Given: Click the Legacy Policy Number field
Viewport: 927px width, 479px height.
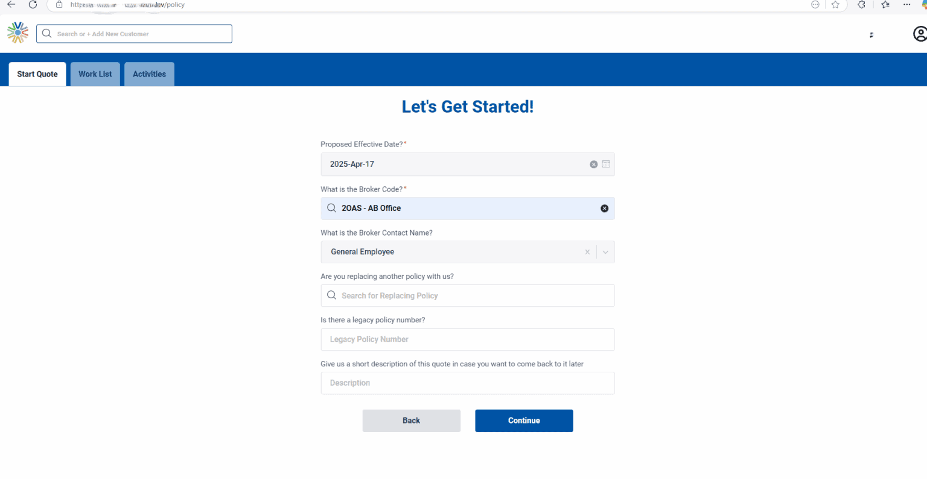Looking at the screenshot, I should pyautogui.click(x=468, y=339).
